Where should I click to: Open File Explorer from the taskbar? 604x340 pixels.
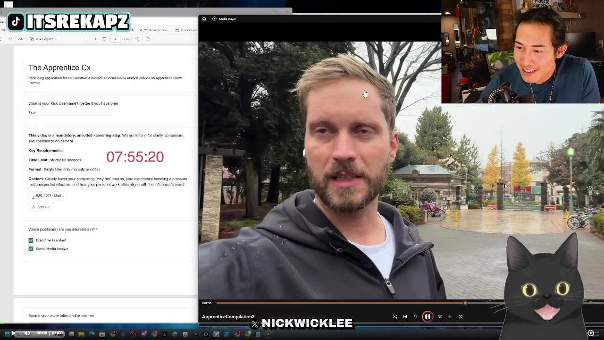[x=82, y=334]
